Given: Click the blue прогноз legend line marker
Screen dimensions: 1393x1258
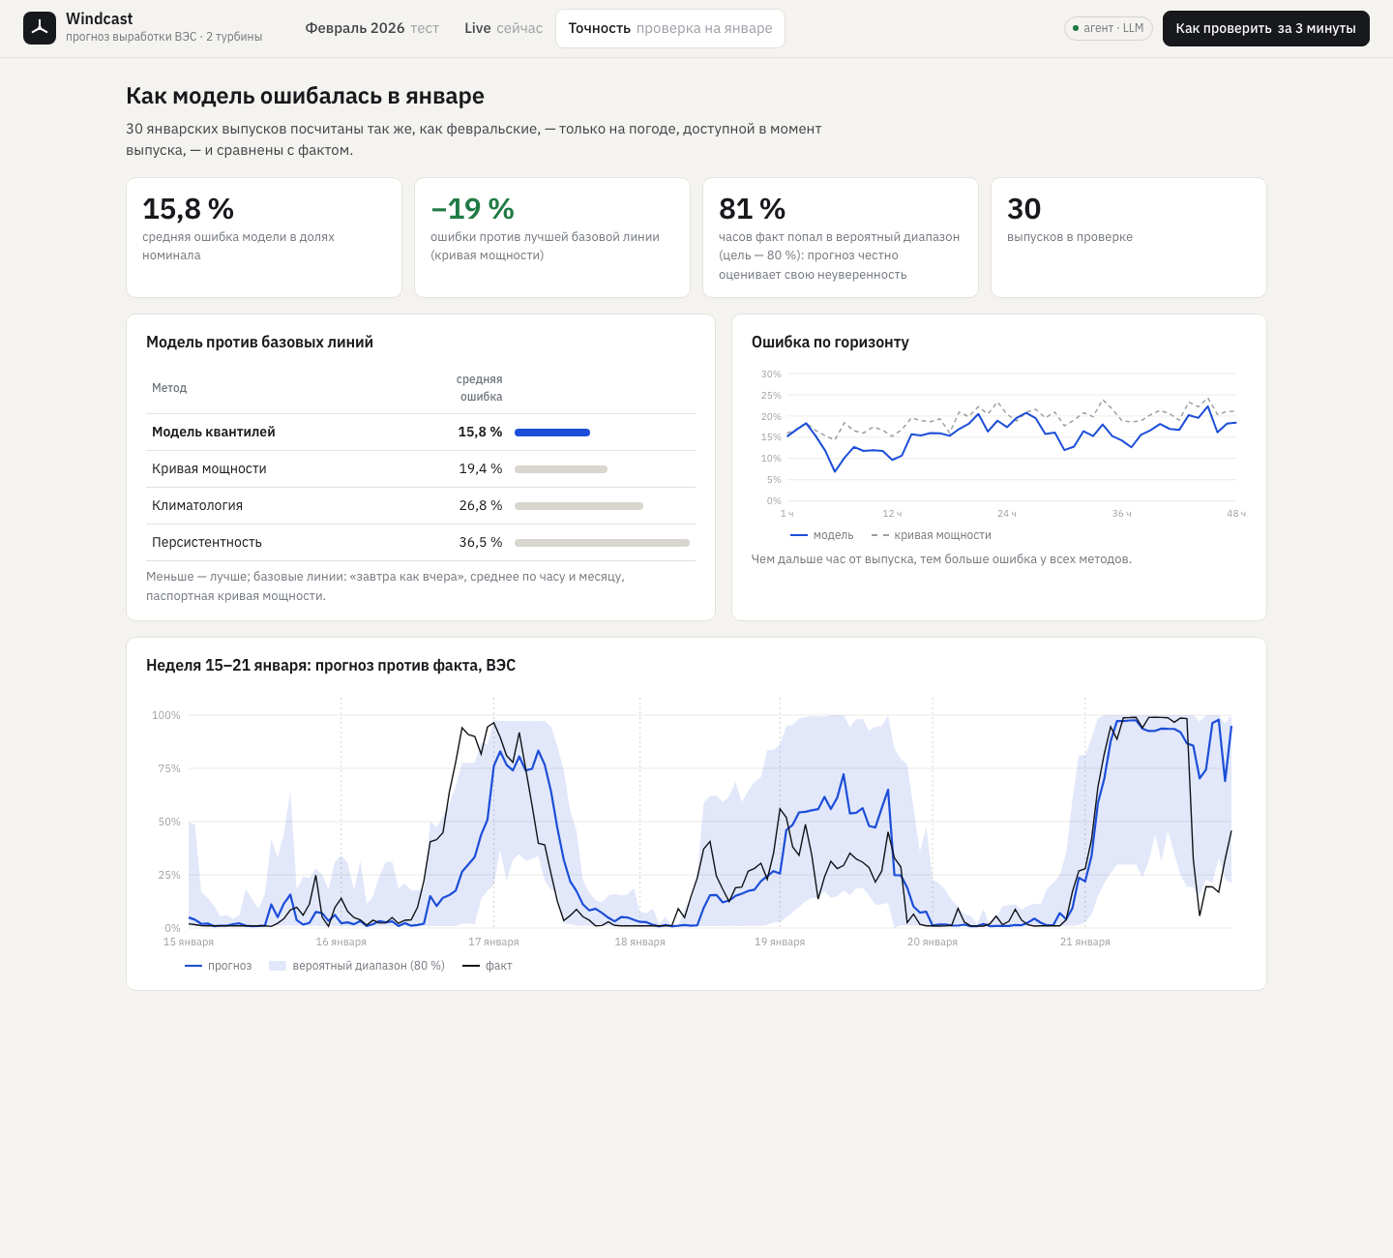Looking at the screenshot, I should 193,966.
